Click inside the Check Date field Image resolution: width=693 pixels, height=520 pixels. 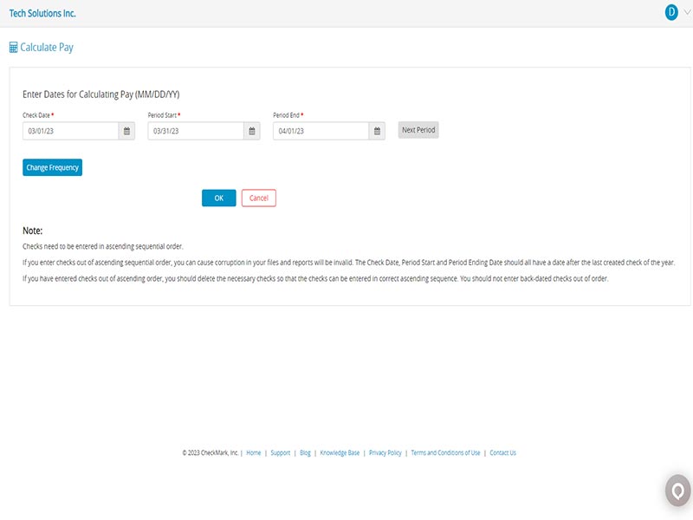click(69, 130)
